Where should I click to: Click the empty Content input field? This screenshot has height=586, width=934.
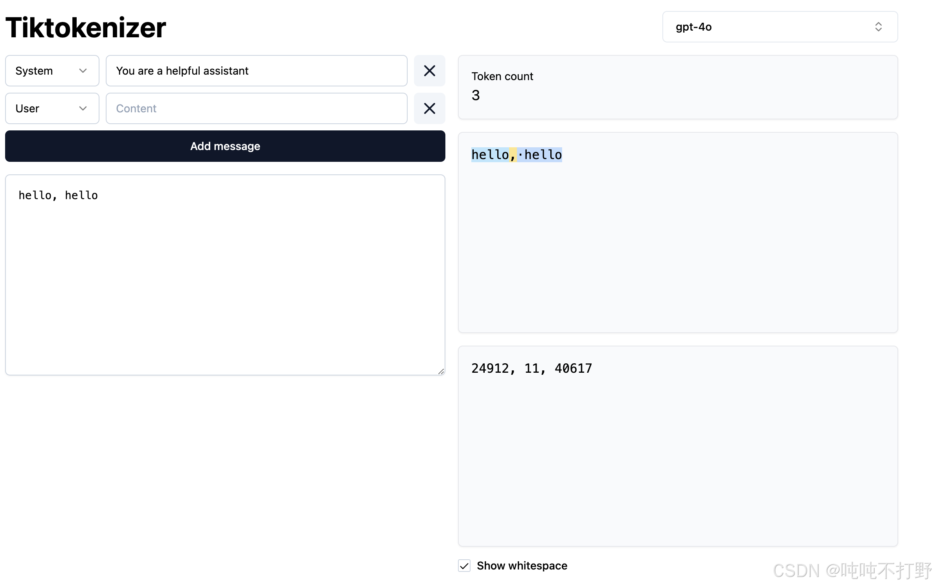click(x=256, y=108)
